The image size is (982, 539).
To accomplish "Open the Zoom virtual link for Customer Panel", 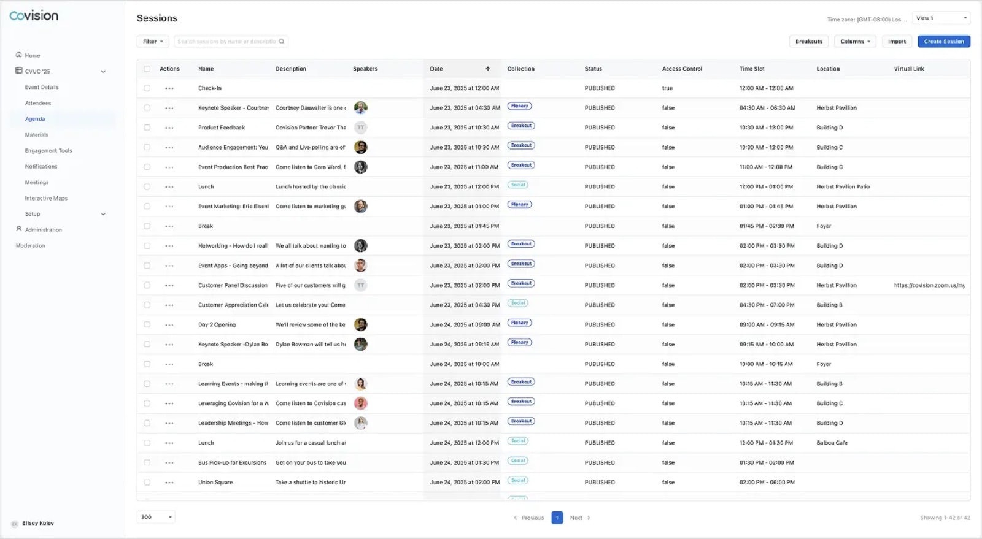I will tap(929, 285).
